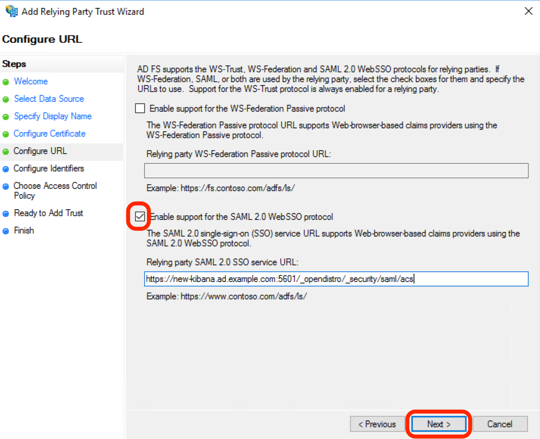Go back using the Previous button
This screenshot has height=439, width=540.
click(377, 424)
